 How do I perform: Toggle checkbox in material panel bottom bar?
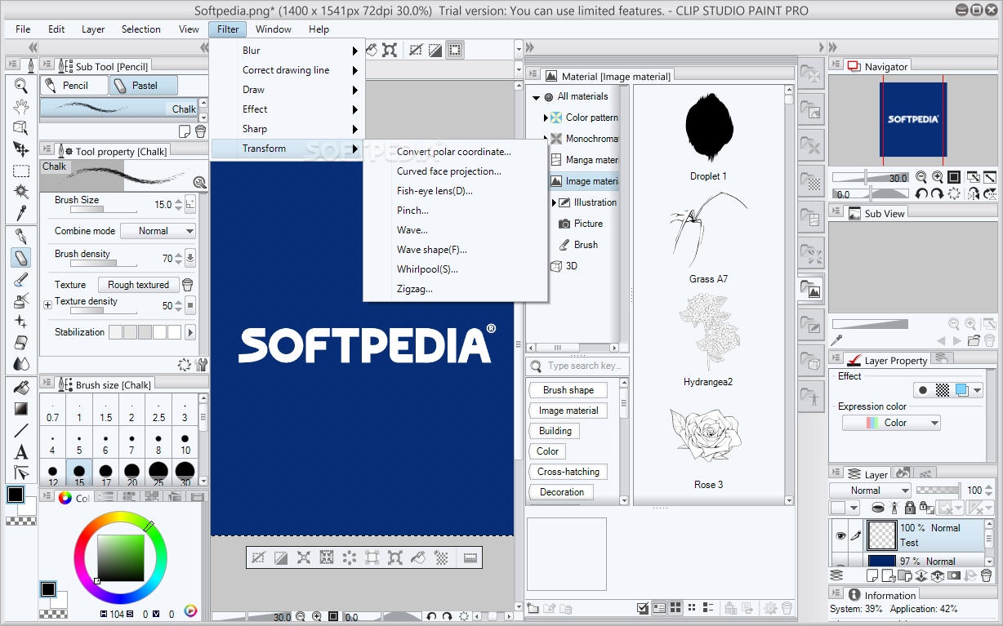643,608
